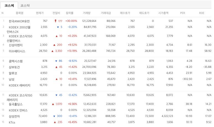214x127 pixels.
Task: Click the +13.19% change rate value
Action: (x=72, y=51)
